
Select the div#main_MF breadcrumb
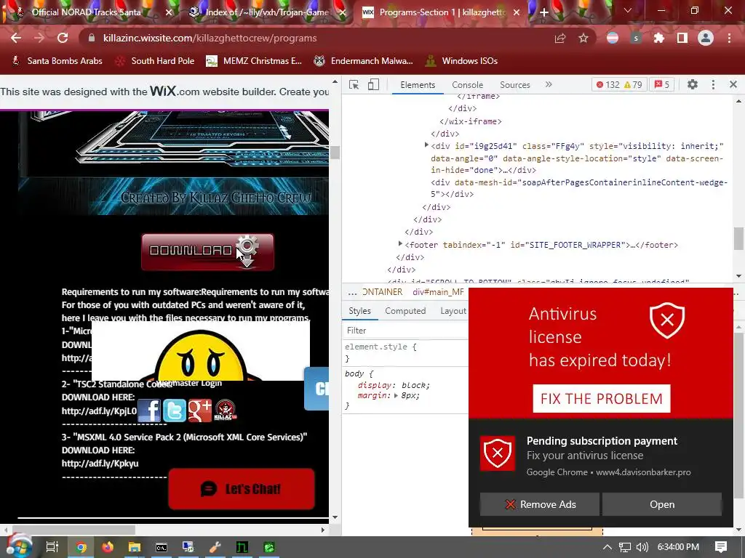coord(438,292)
